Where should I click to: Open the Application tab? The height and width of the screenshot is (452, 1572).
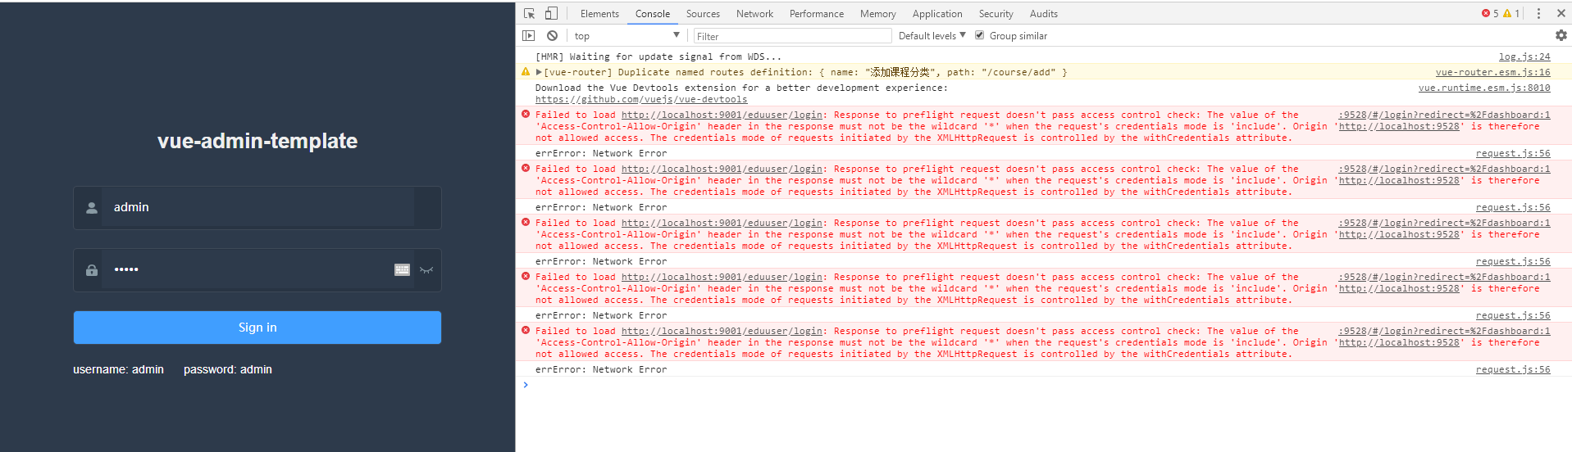pos(937,14)
